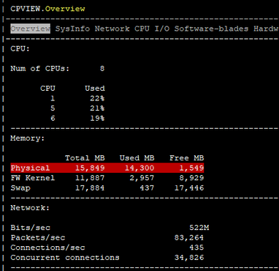Click the Num of CPUs value 8
The height and width of the screenshot is (271, 279).
(102, 68)
